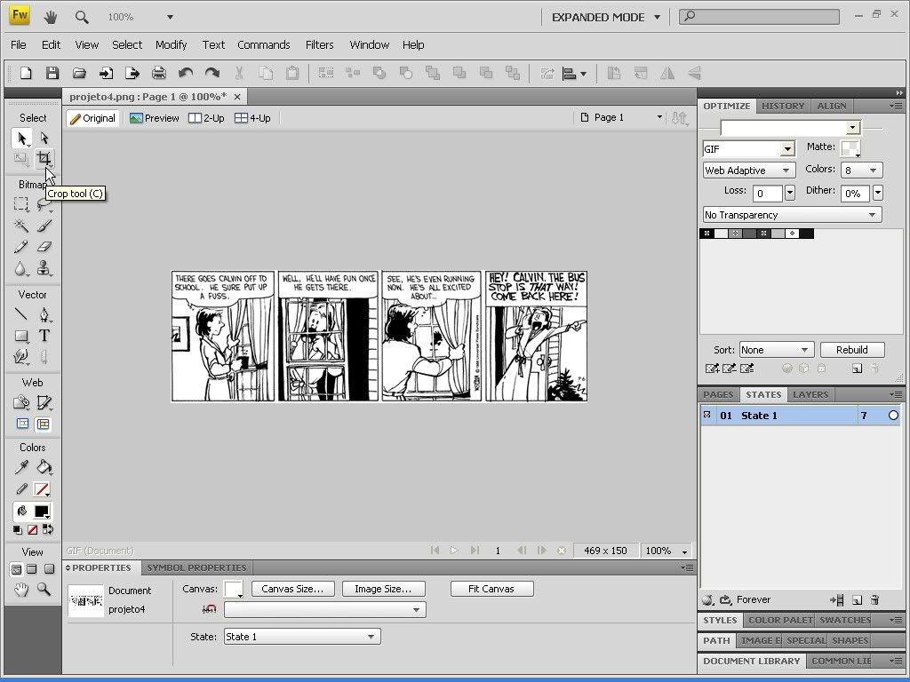Click the New document icon

(26, 73)
